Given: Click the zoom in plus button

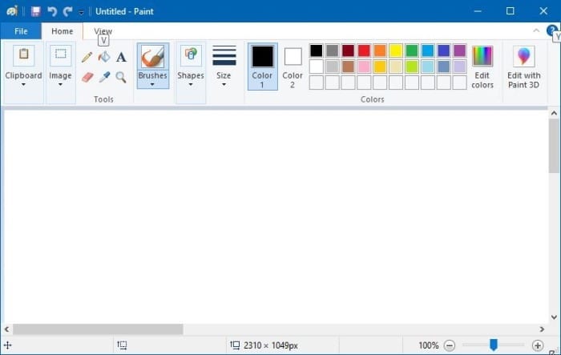Looking at the screenshot, I should pyautogui.click(x=538, y=345).
